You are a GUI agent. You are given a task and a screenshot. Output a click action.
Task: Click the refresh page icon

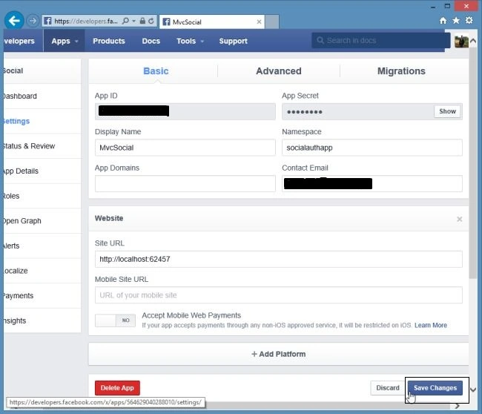tap(151, 21)
